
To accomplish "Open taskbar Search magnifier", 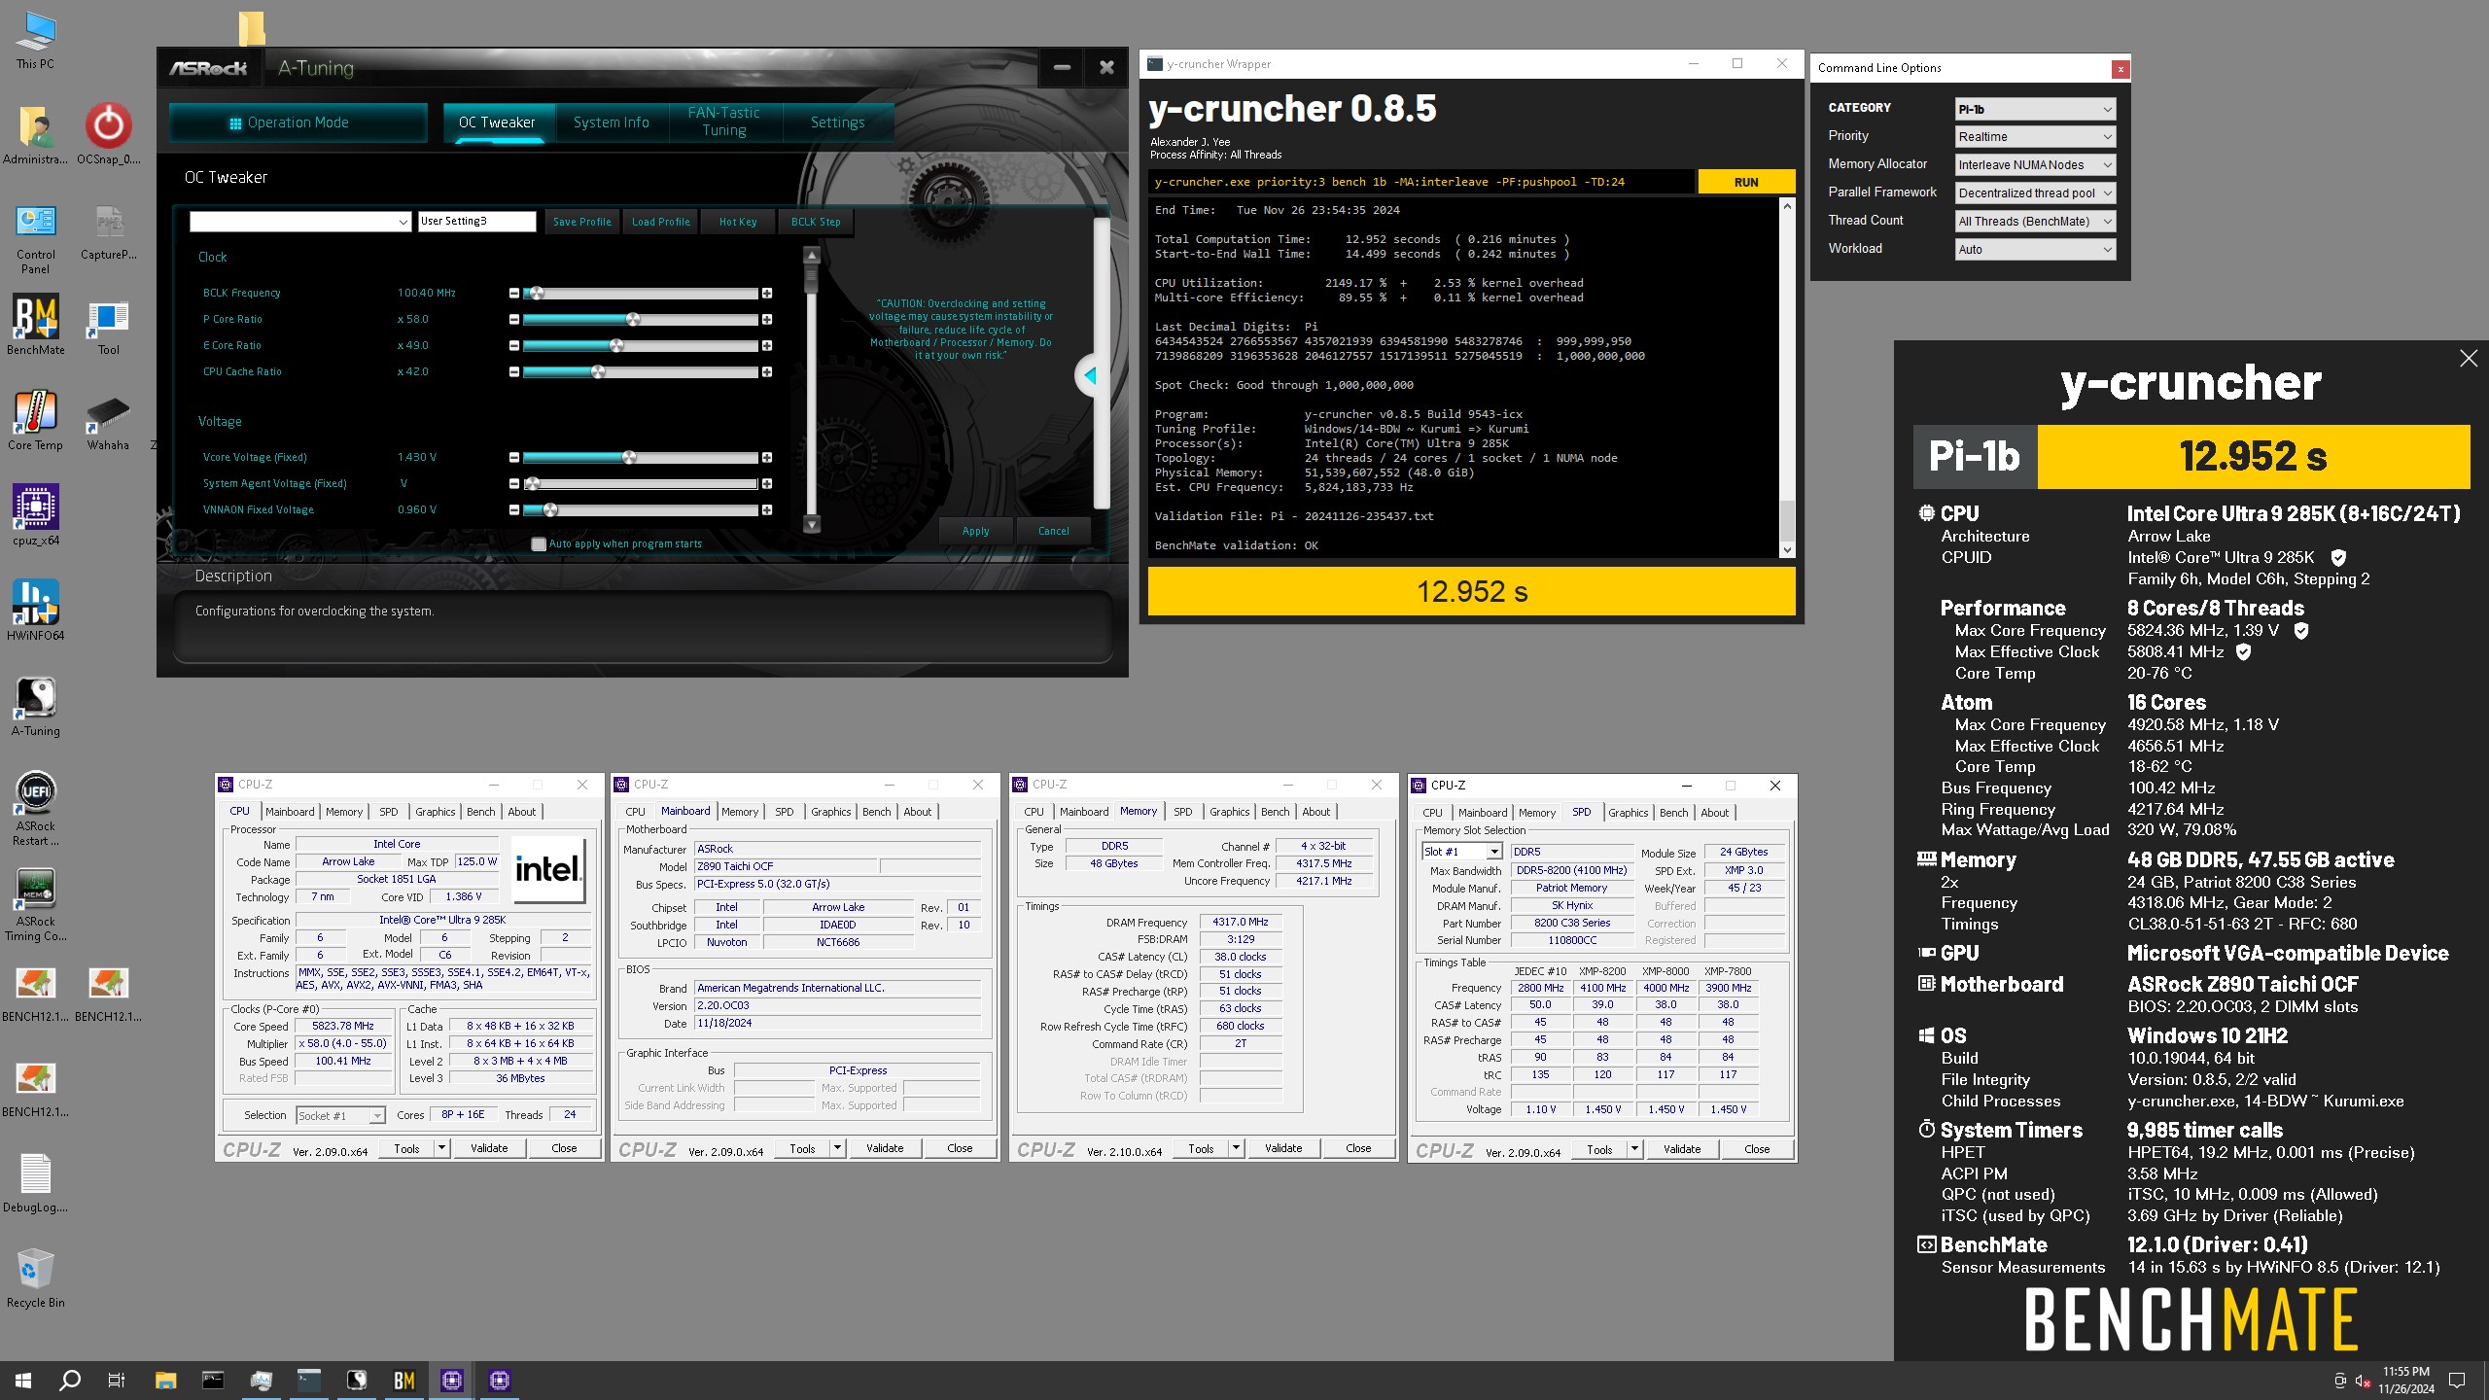I will (x=70, y=1380).
